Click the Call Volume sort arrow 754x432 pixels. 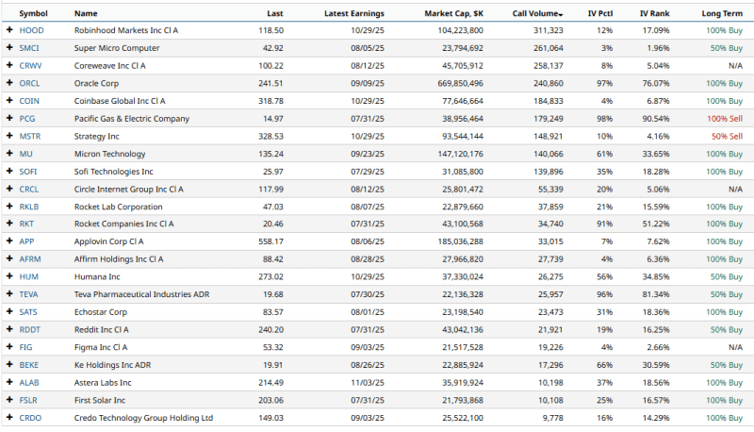click(x=561, y=15)
